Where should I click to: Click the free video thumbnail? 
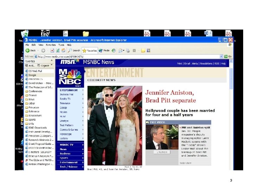click(x=162, y=137)
